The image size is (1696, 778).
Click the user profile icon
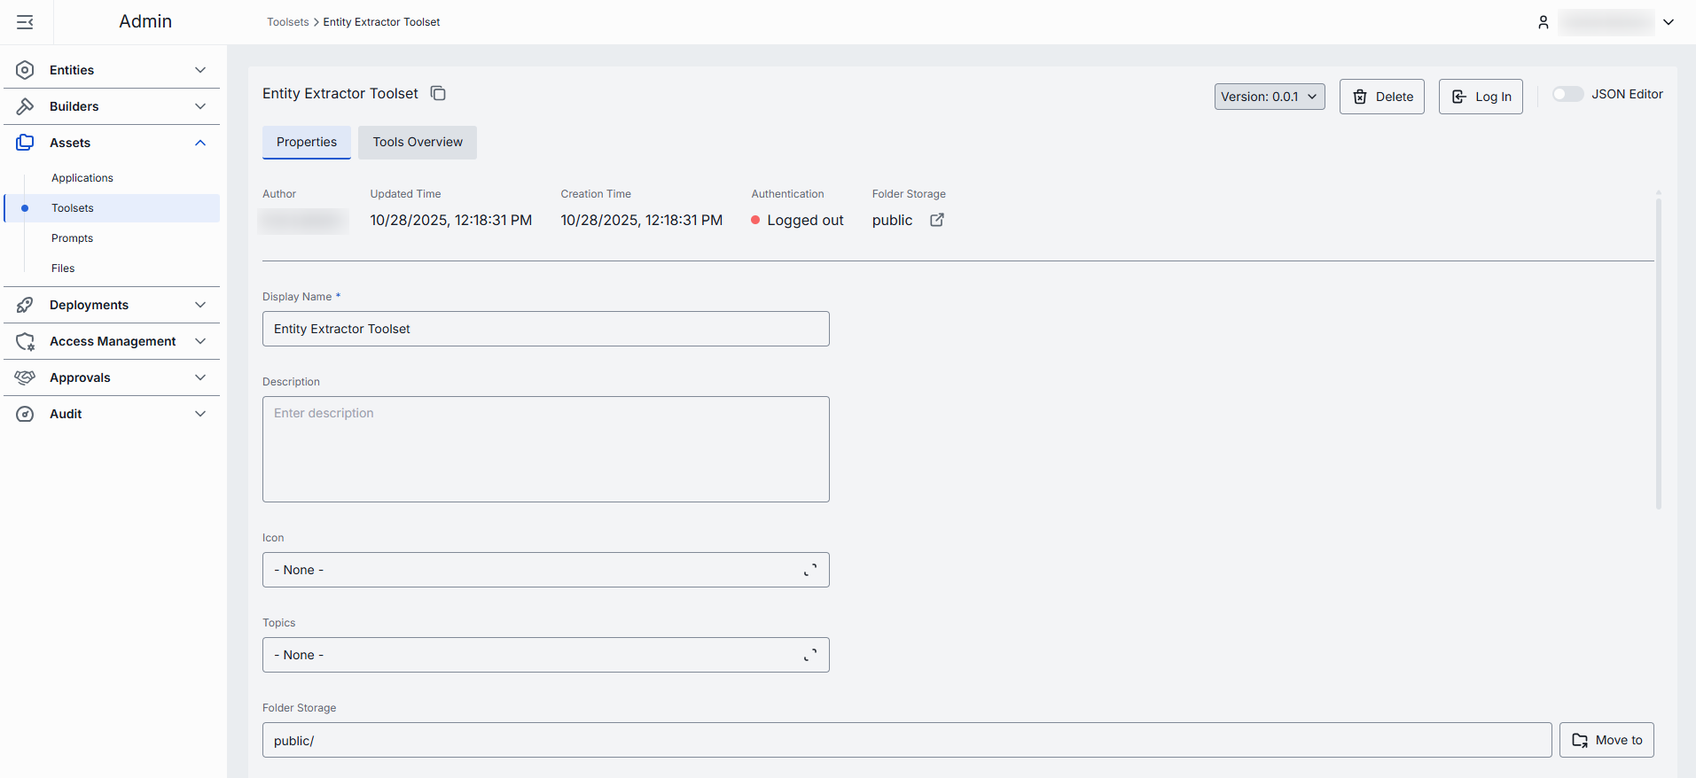point(1543,22)
